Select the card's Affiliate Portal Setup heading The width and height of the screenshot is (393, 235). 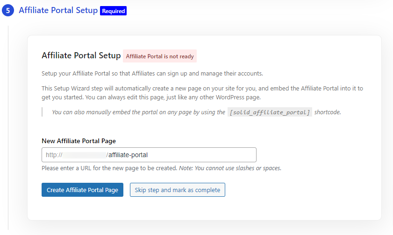pyautogui.click(x=81, y=55)
